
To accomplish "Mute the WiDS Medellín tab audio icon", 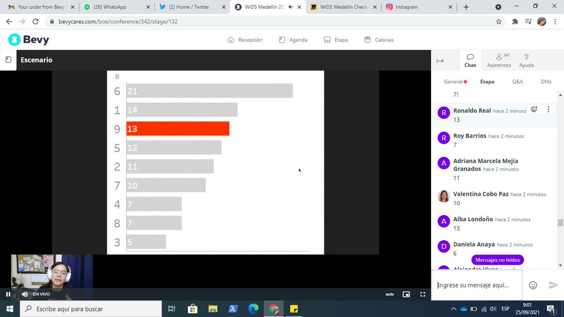I will pyautogui.click(x=291, y=7).
